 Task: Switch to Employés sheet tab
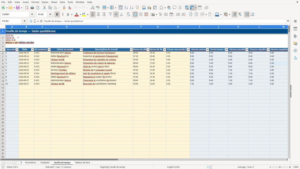click(x=45, y=162)
